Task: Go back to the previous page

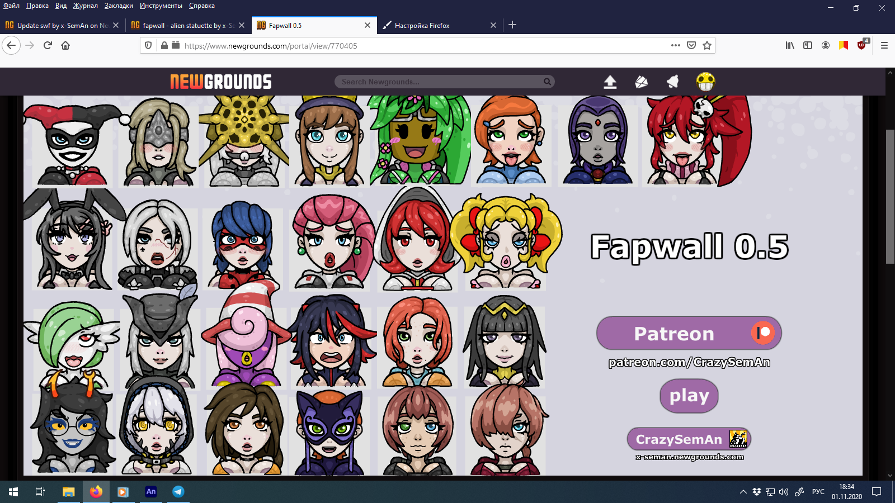Action: tap(11, 45)
